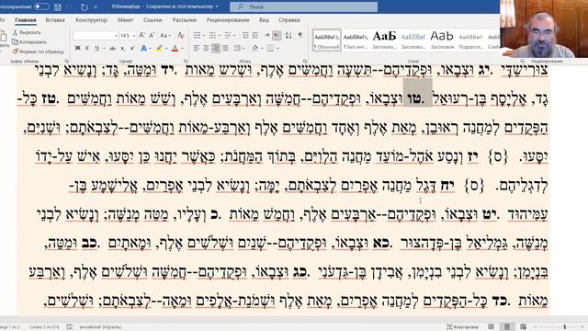Set right-to-left text direction
Viewport: 588px width, 331px height.
click(277, 35)
